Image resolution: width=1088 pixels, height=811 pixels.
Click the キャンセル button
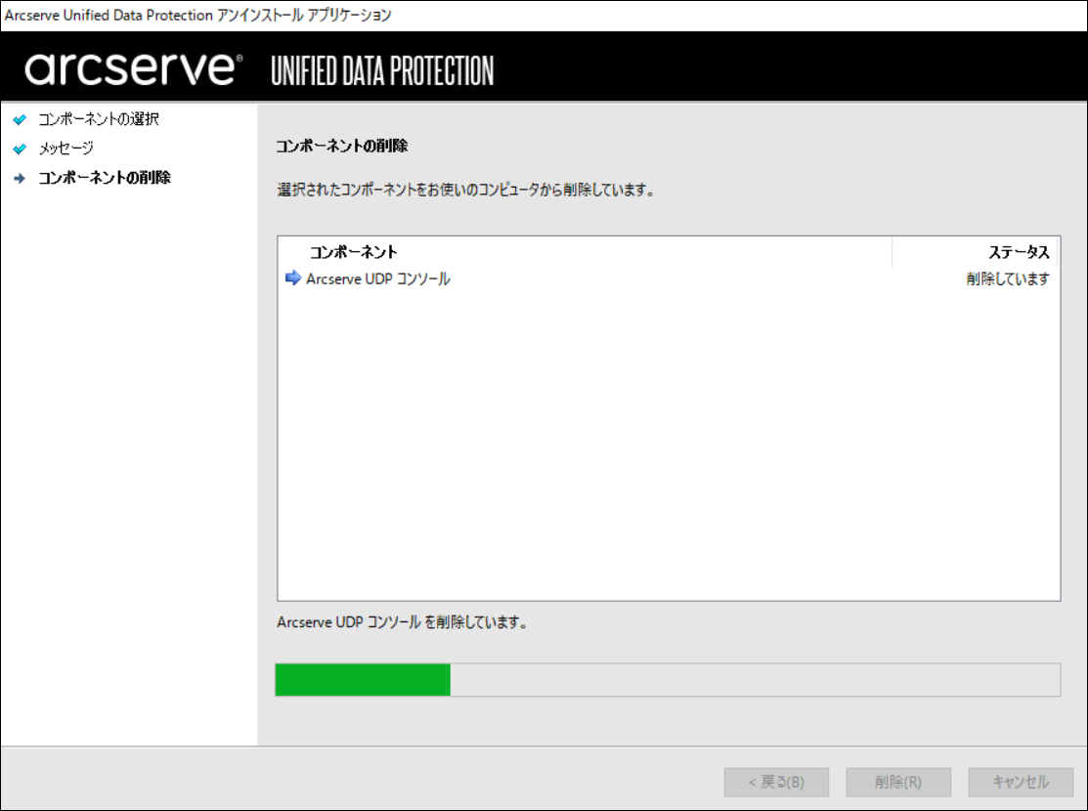1021,782
